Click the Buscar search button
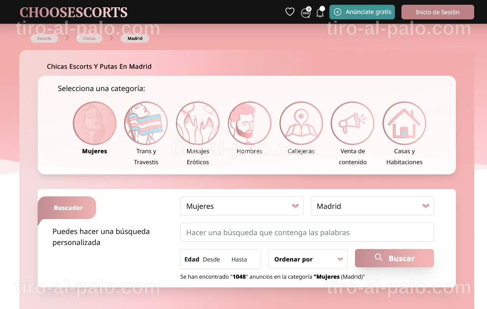The image size is (487, 309). (394, 258)
